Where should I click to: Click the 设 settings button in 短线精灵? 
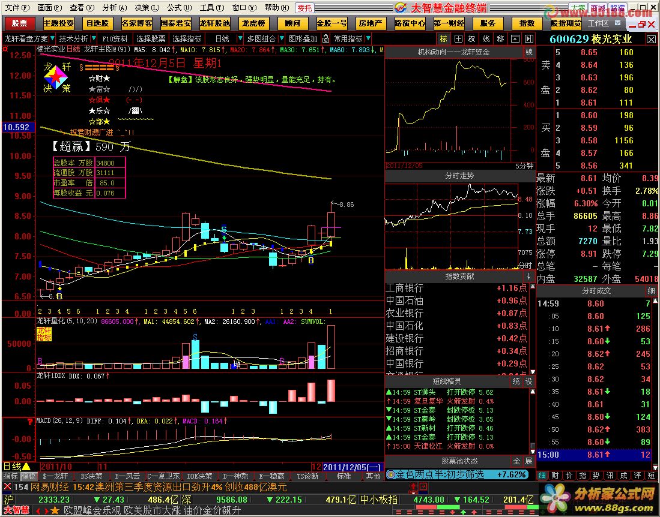529,381
